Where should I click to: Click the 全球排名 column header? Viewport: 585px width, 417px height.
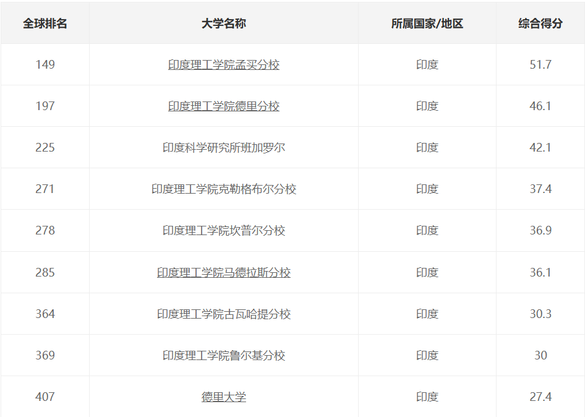(45, 24)
